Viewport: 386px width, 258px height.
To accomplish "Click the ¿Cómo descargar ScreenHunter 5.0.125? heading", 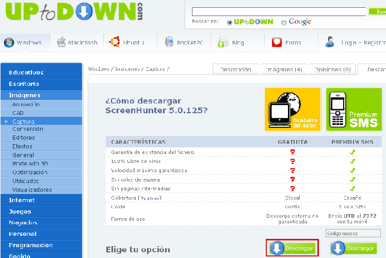I will coord(156,105).
